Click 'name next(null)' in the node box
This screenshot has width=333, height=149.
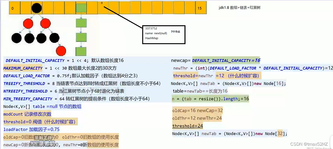[156, 33]
